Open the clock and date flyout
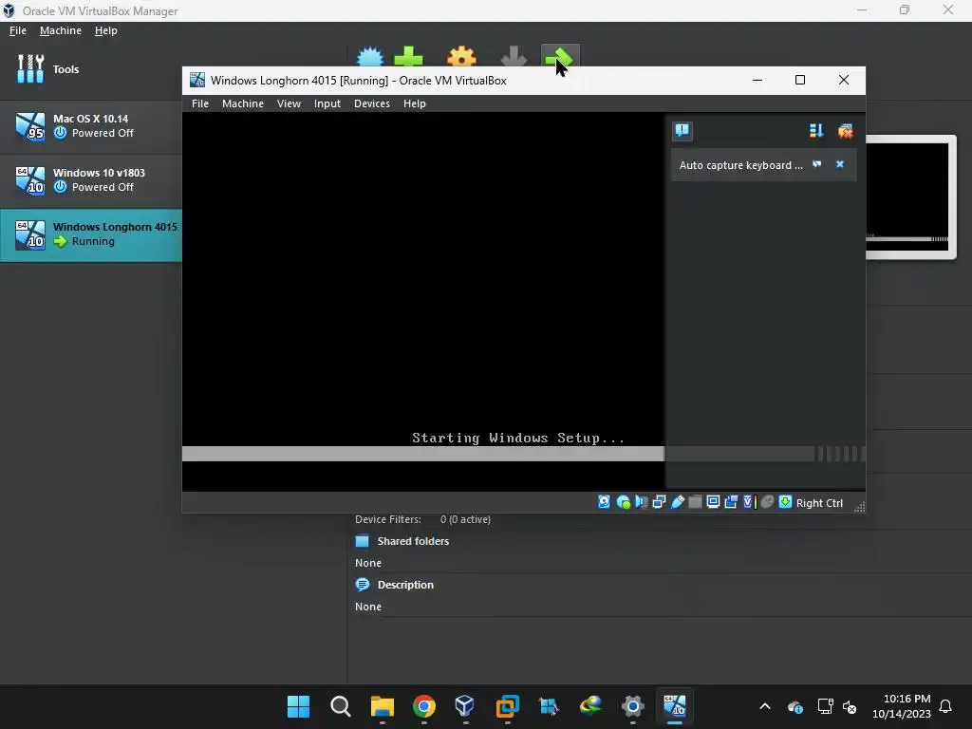 pyautogui.click(x=902, y=706)
